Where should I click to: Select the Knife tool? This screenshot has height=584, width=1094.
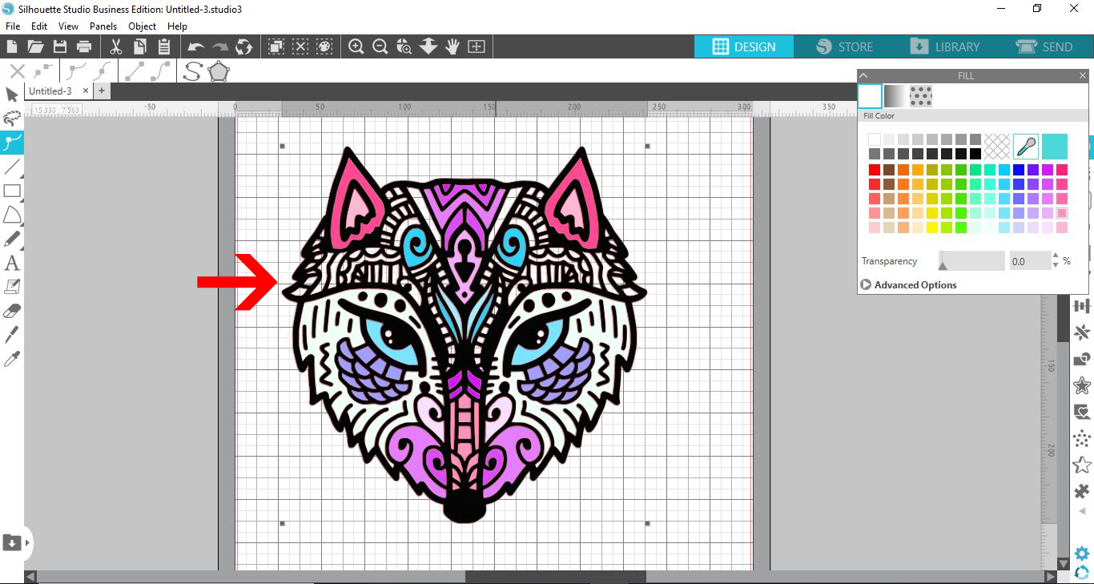click(12, 335)
